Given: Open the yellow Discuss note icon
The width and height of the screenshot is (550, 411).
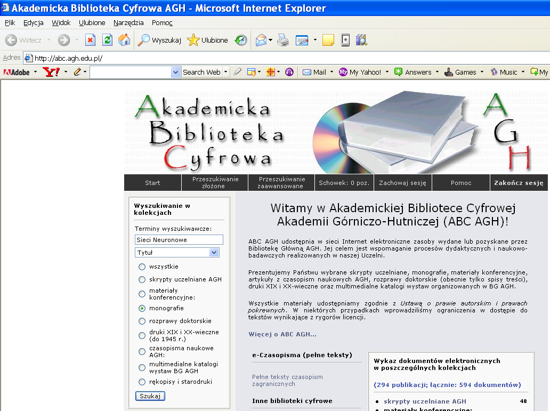Looking at the screenshot, I should pyautogui.click(x=328, y=40).
